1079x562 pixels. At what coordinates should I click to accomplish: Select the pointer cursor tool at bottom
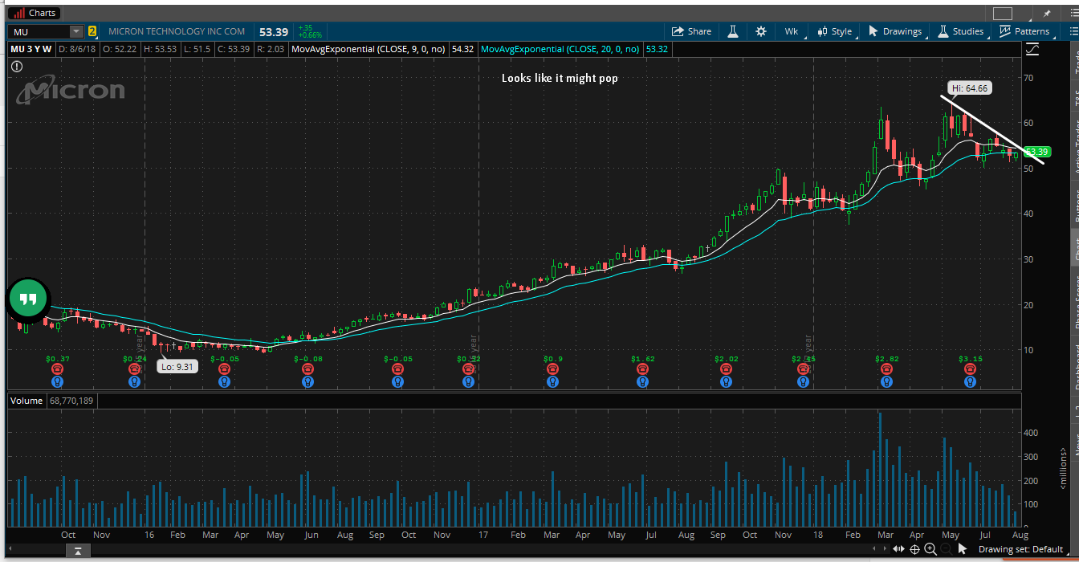point(963,549)
